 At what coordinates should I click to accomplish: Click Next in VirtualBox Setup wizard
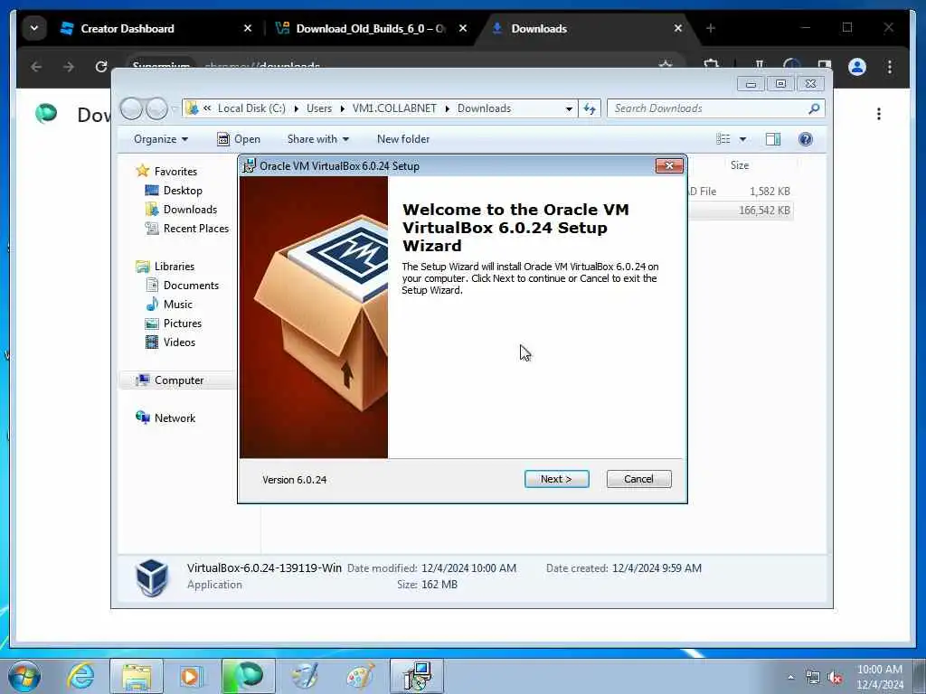pos(556,479)
